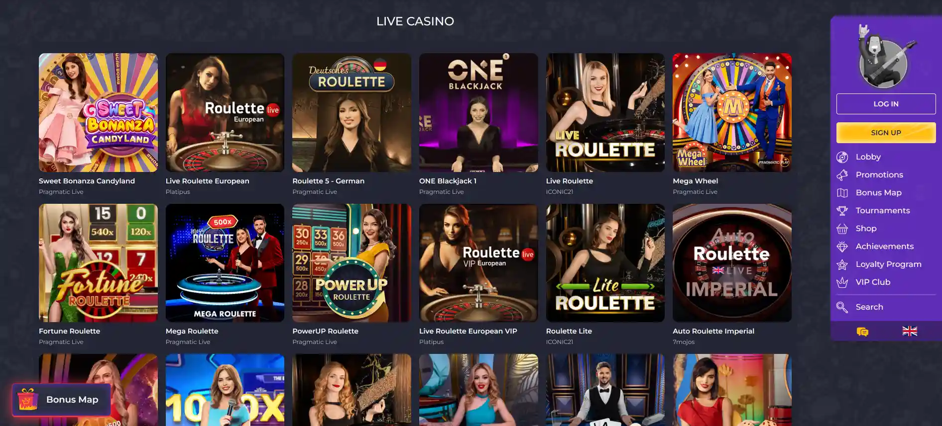The height and width of the screenshot is (426, 942).
Task: Click the Search magnifier icon
Action: pyautogui.click(x=842, y=307)
